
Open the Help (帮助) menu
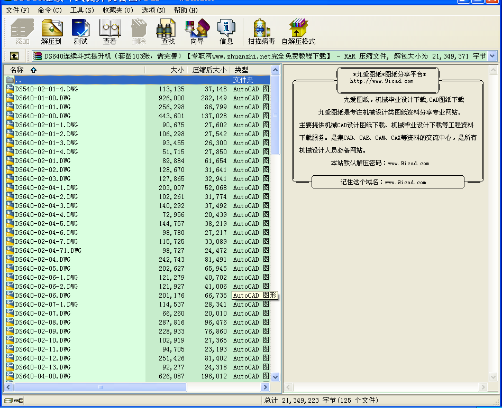point(186,10)
